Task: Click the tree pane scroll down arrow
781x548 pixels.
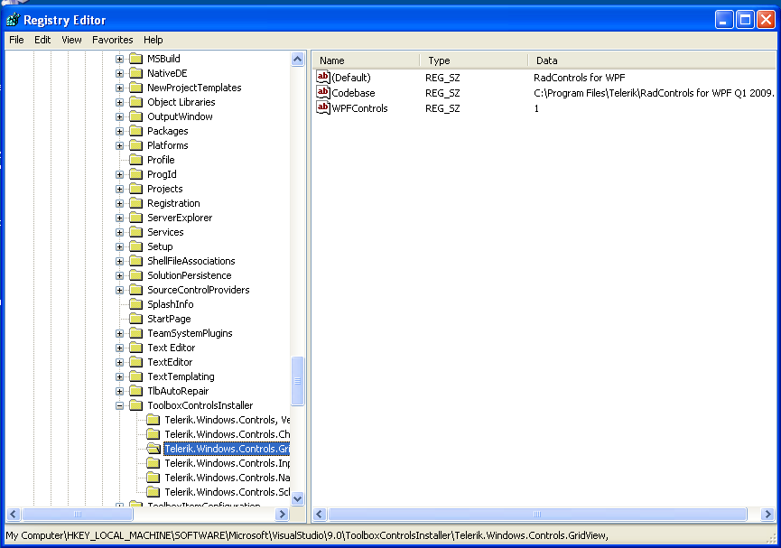Action: click(x=297, y=498)
